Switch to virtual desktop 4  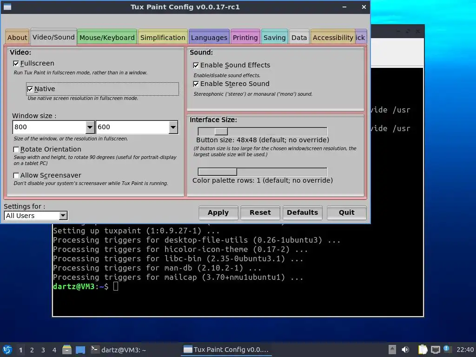click(54, 350)
